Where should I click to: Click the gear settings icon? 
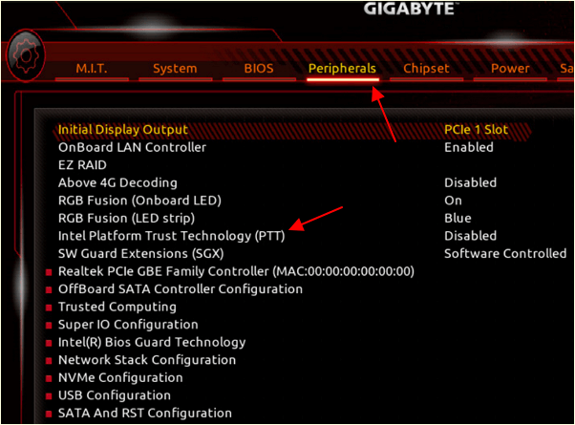click(x=26, y=56)
